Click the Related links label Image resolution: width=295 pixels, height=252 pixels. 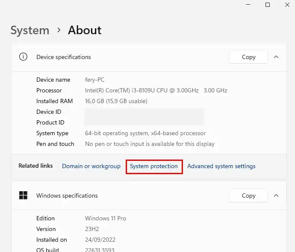point(35,166)
